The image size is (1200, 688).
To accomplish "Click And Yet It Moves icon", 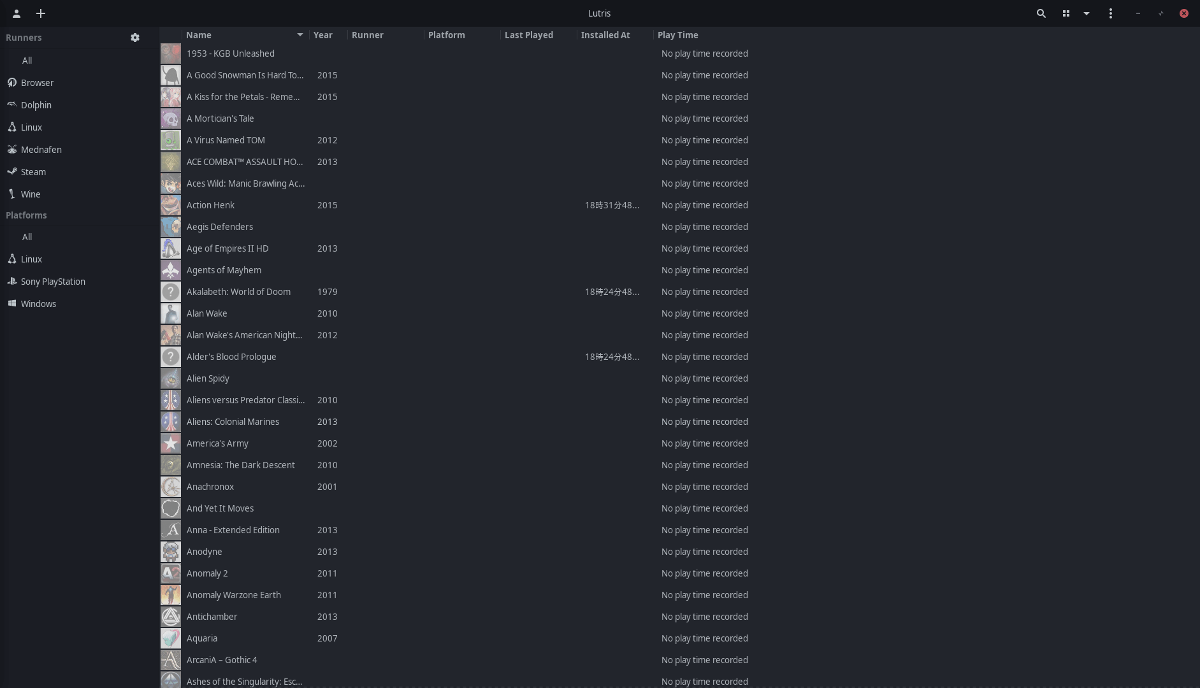I will [171, 508].
